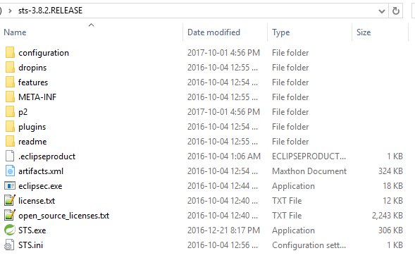Click configuration's 2017-10-01 4:56 PM date
Screen dimensions: 415x265
[x=223, y=53]
